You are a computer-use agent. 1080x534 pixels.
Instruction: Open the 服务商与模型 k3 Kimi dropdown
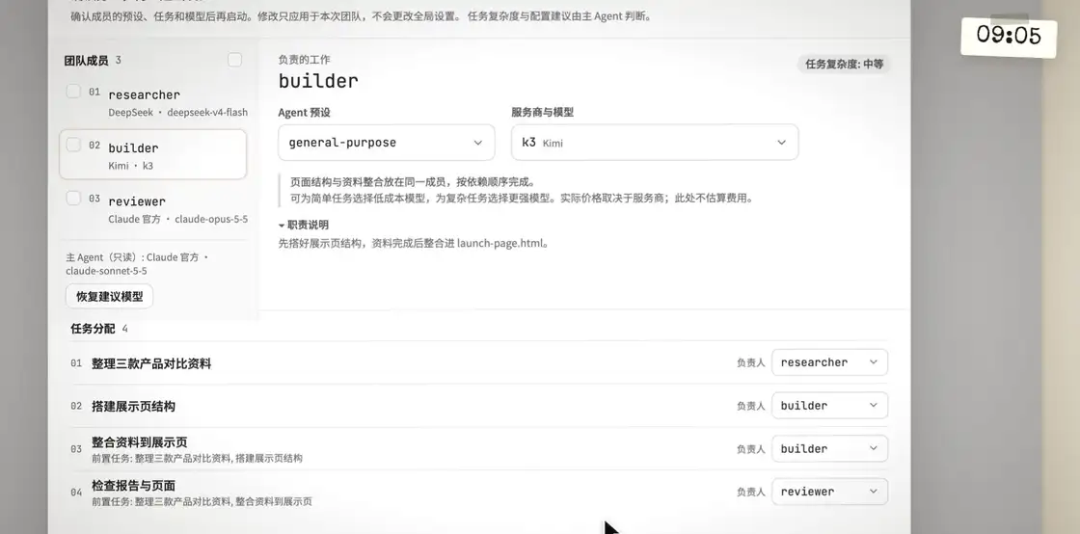click(655, 143)
